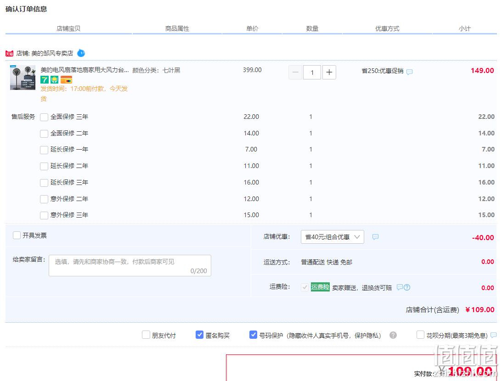The width and height of the screenshot is (502, 381).
Task: Check the 意外保修 三年 option
Action: (x=44, y=215)
